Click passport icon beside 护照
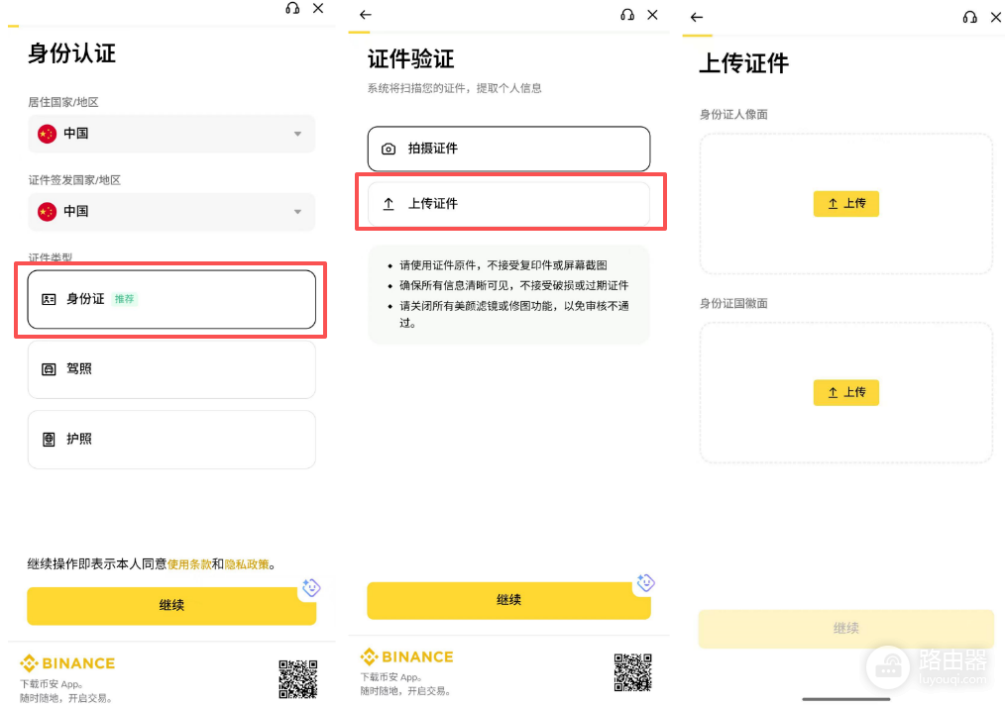The width and height of the screenshot is (1005, 707). tap(49, 440)
